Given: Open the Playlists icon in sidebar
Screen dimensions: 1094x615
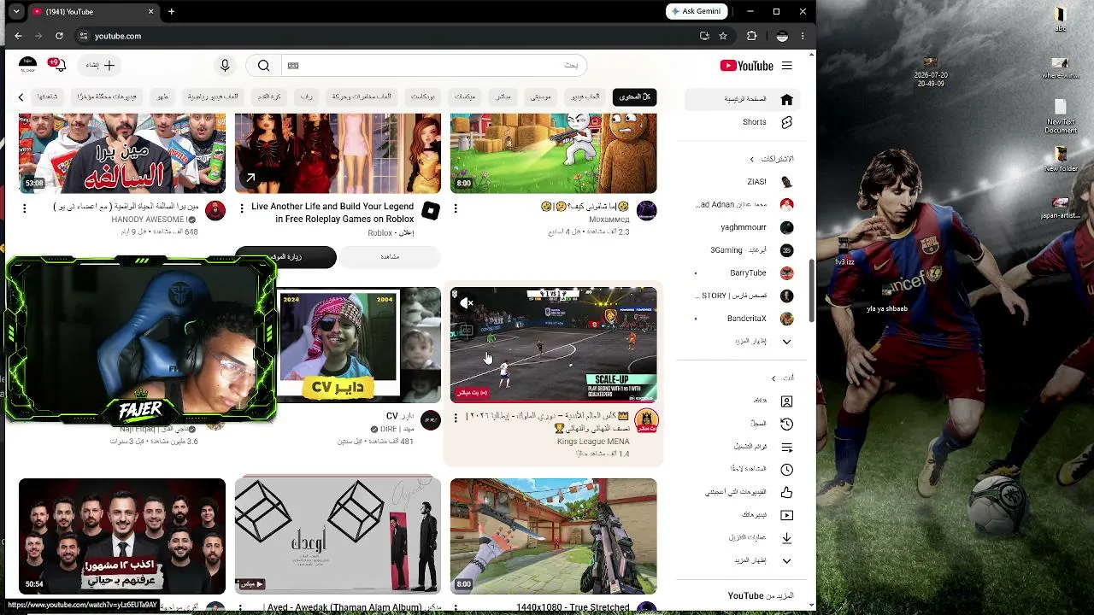Looking at the screenshot, I should pos(786,447).
